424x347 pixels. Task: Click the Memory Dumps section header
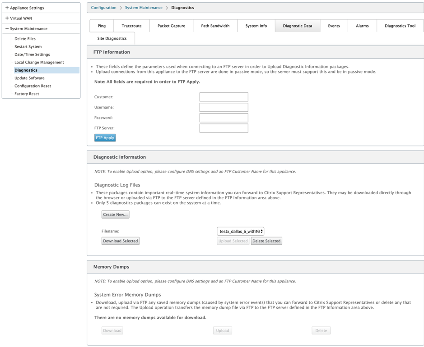pyautogui.click(x=255, y=267)
